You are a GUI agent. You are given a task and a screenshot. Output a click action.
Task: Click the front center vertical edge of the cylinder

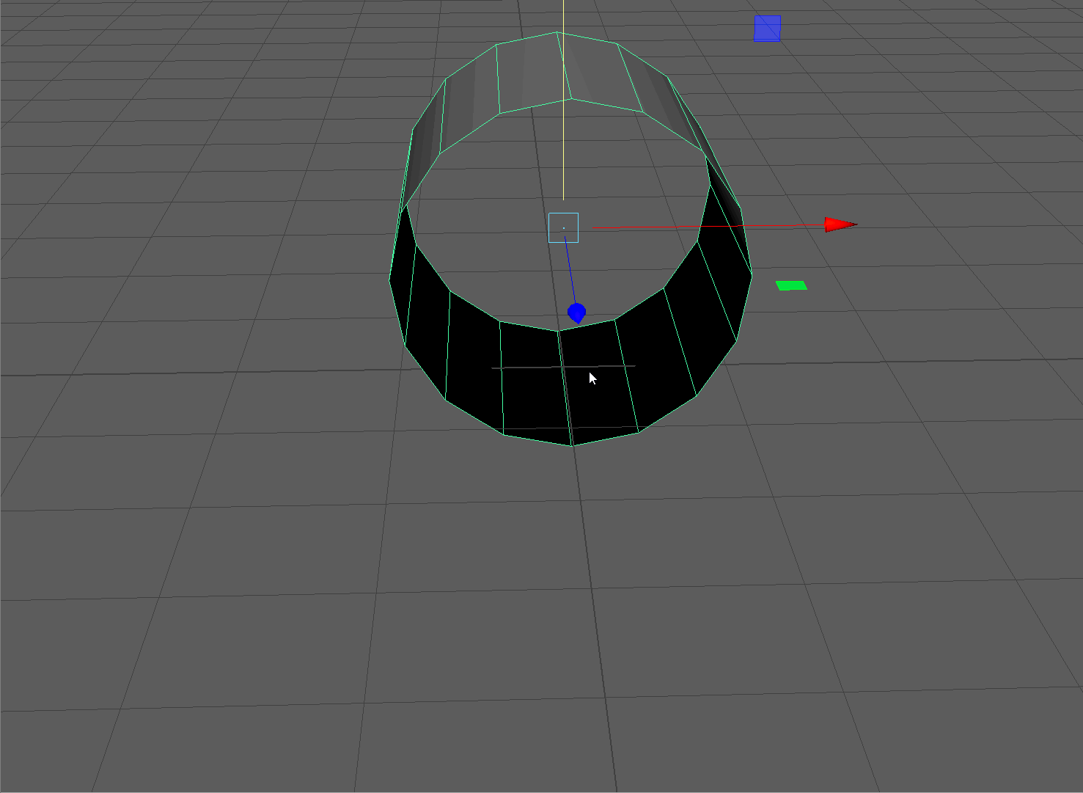coord(565,389)
